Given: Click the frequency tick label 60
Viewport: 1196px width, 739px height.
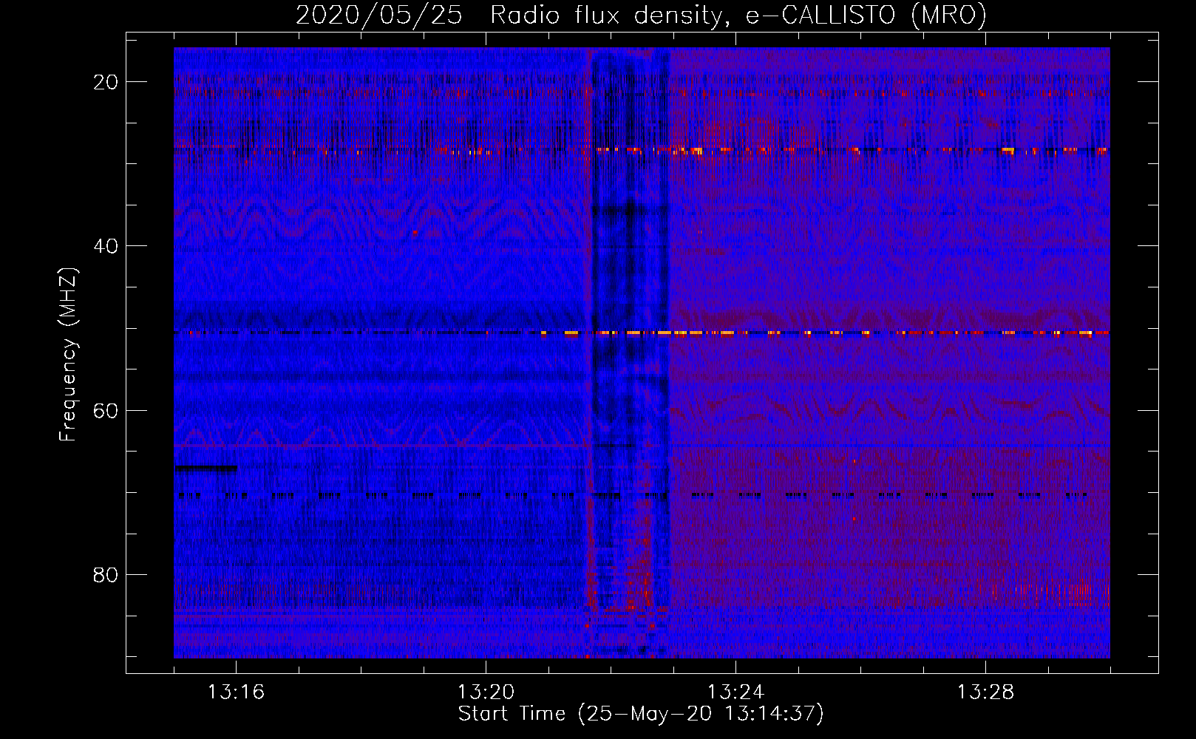Looking at the screenshot, I should coord(106,409).
